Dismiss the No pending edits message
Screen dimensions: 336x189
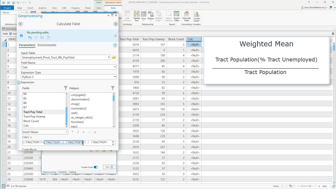coord(115,36)
